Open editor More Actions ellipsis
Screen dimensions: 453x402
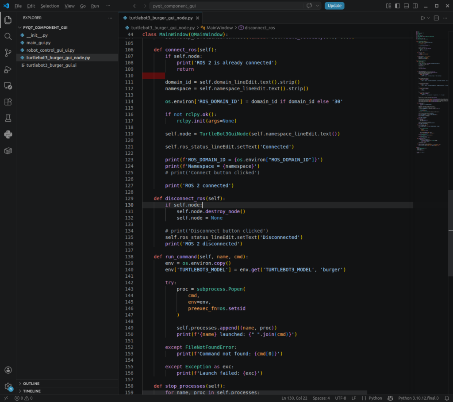click(445, 18)
